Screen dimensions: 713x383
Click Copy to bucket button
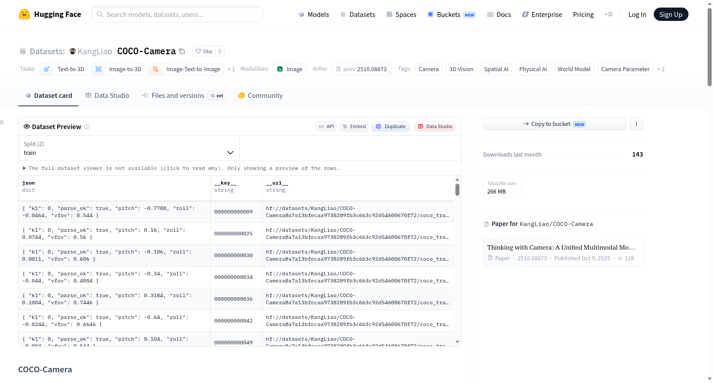(554, 124)
